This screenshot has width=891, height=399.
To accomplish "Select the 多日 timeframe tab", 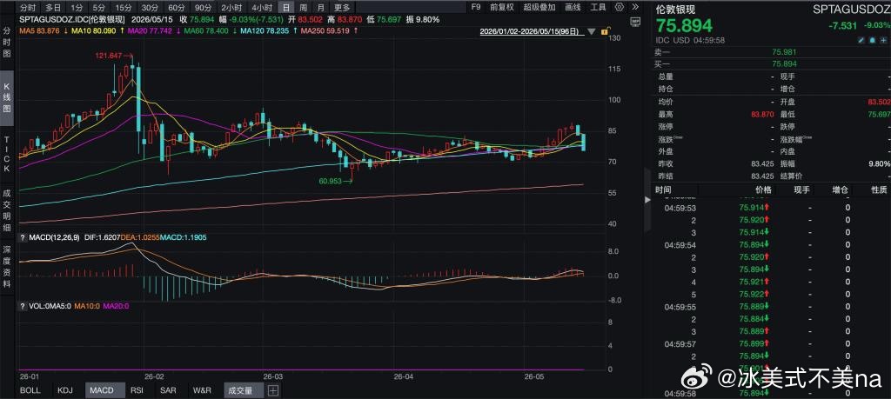I will tap(53, 7).
